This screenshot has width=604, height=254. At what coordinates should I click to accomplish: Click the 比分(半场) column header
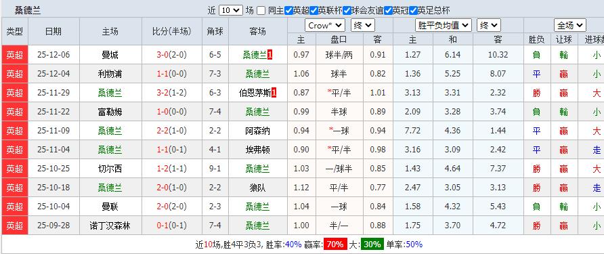[171, 31]
